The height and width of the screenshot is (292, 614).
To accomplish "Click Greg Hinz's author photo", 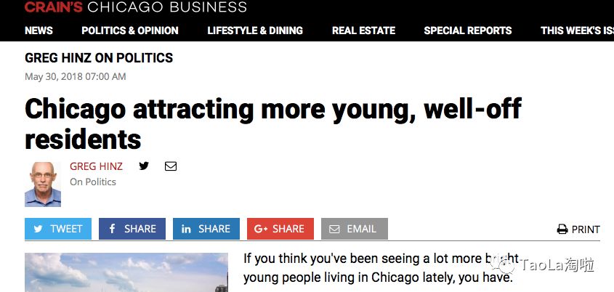I will [43, 184].
